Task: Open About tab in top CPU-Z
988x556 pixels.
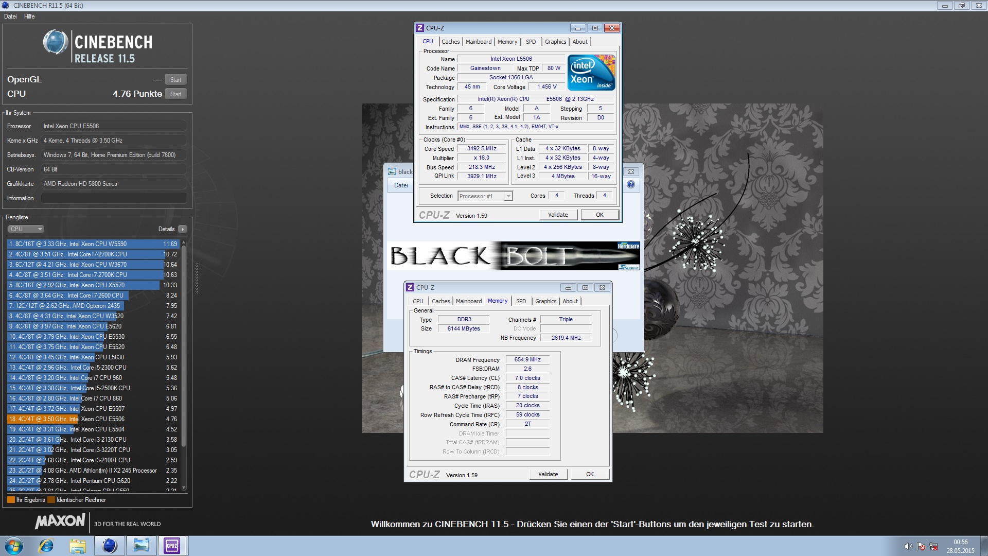Action: (580, 42)
